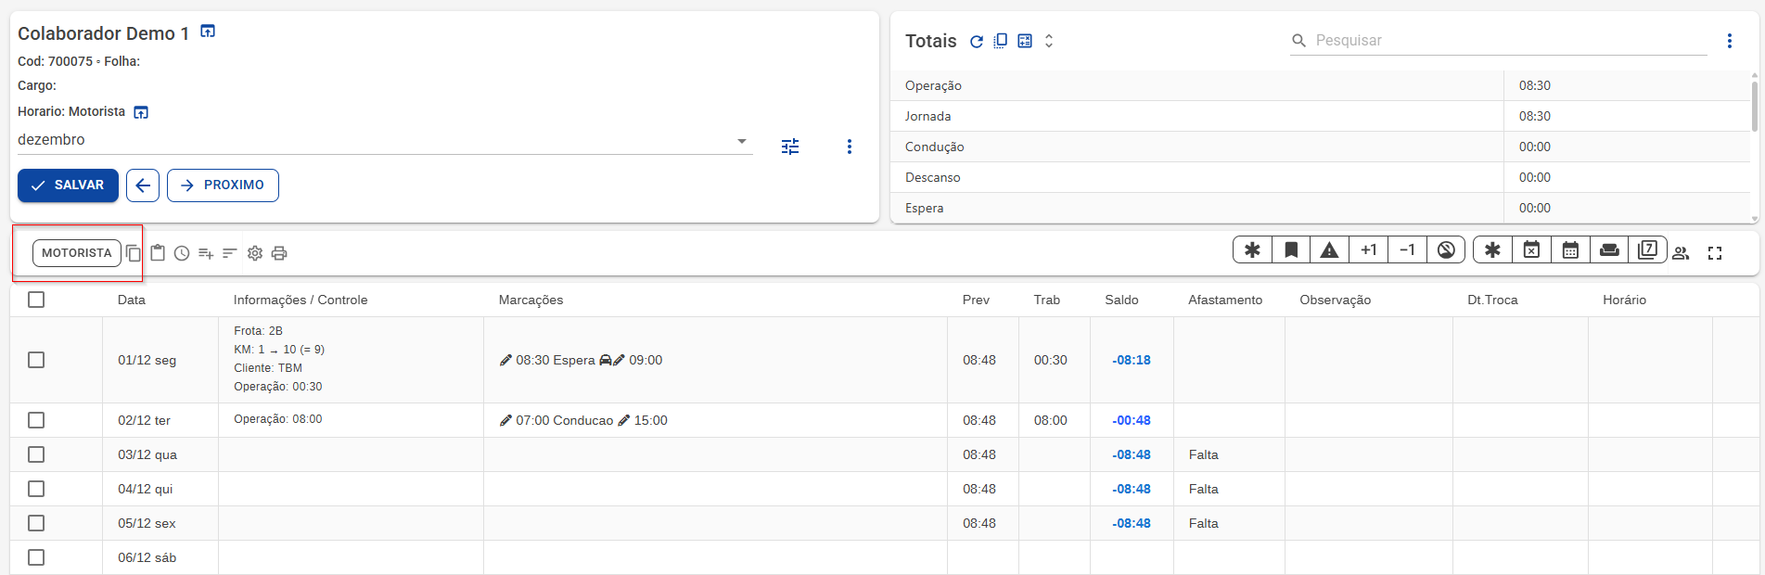Select the Condução row in Totais

(1321, 147)
